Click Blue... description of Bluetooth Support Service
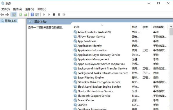This screenshot has height=110, width=173. point(136,96)
